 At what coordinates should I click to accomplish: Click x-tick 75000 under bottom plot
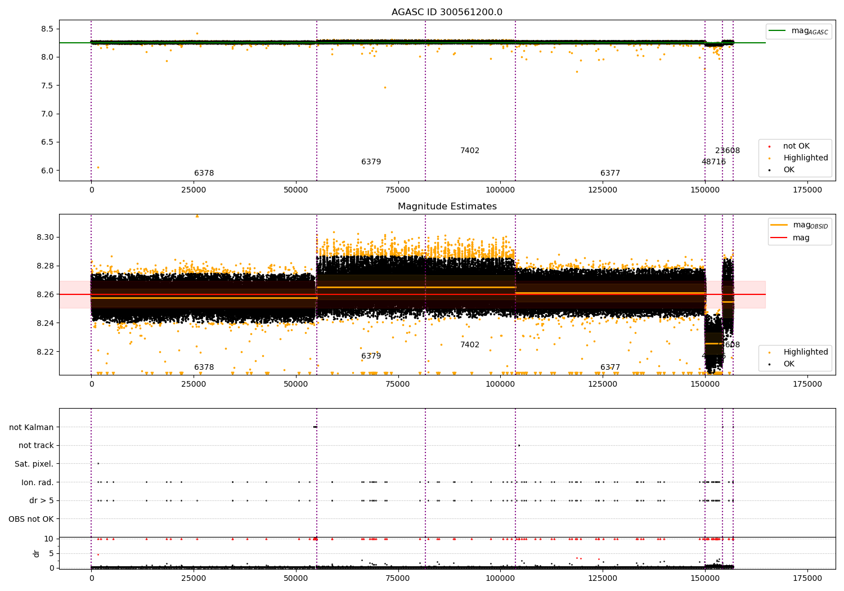(x=398, y=578)
